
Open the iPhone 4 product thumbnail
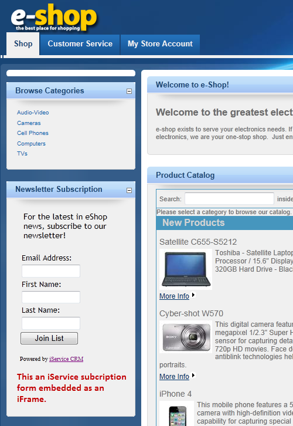[176, 414]
